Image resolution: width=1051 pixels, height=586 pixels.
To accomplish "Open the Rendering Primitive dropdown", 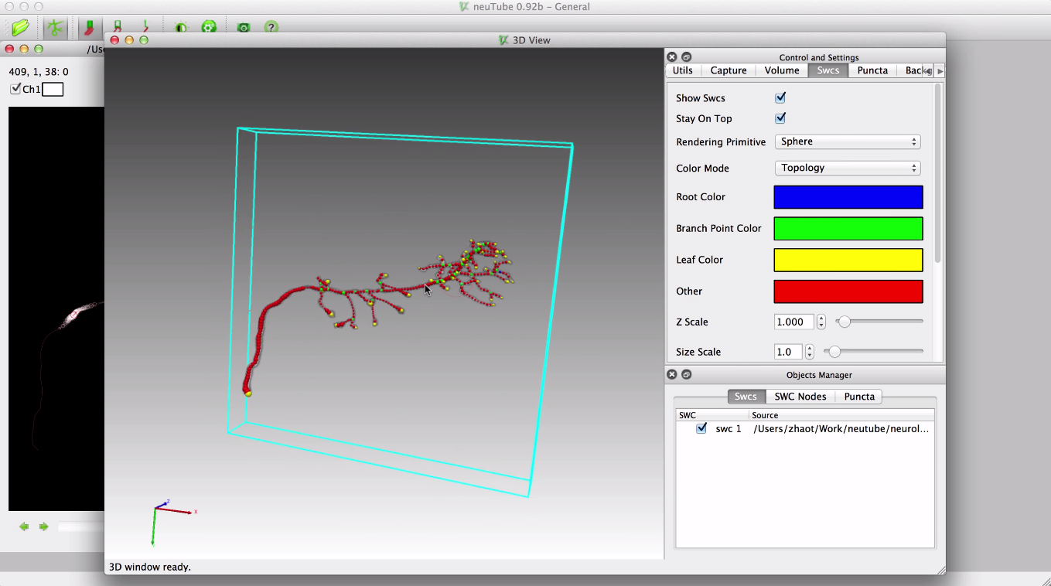I will pyautogui.click(x=848, y=142).
